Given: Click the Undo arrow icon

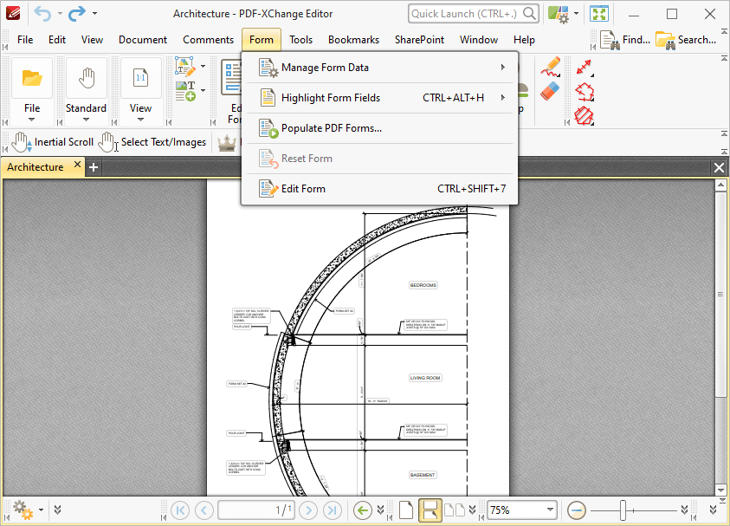Looking at the screenshot, I should [42, 14].
